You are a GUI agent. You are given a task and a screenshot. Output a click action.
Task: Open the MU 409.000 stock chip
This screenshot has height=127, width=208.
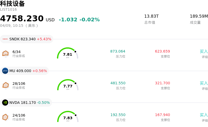pos(25,71)
